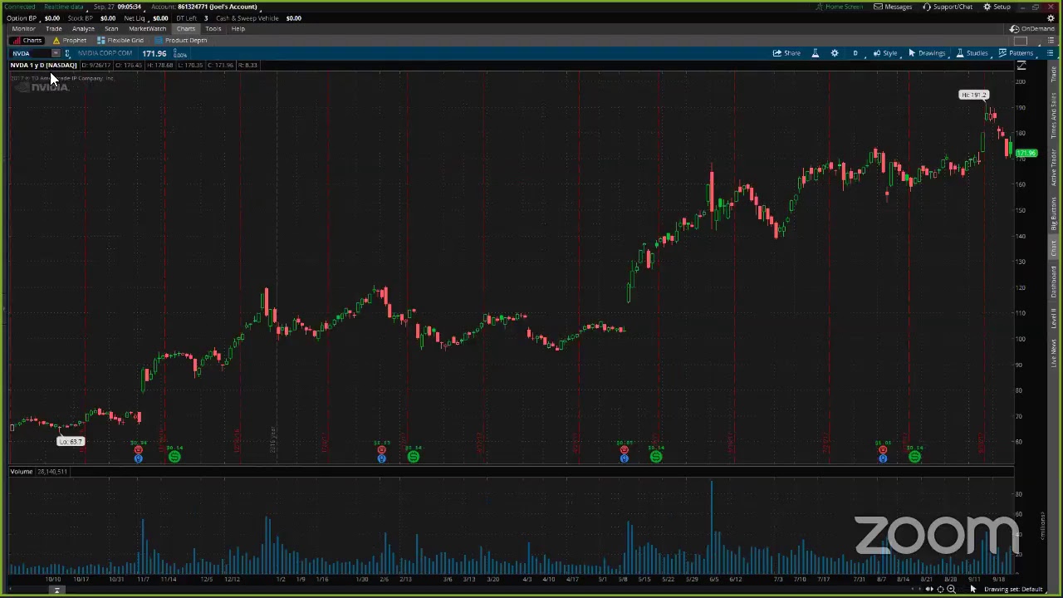This screenshot has width=1063, height=598.
Task: Open the Help tab
Action: click(x=238, y=28)
